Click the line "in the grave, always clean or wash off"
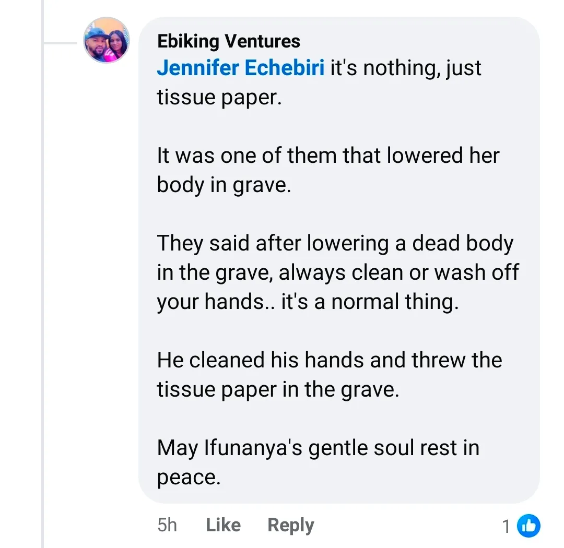This screenshot has height=548, width=564. coord(338,273)
